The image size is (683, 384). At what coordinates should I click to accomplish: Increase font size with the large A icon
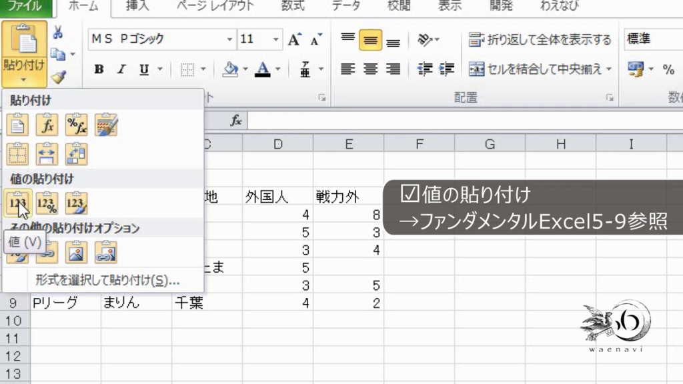pyautogui.click(x=295, y=39)
